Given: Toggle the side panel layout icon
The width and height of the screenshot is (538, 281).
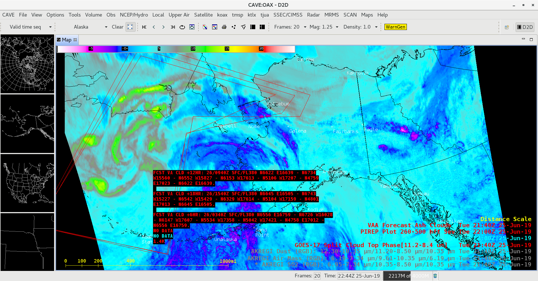Looking at the screenshot, I should coord(253,27).
